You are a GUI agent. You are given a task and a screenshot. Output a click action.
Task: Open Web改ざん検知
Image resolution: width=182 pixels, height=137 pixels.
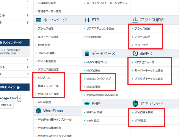[144, 112]
